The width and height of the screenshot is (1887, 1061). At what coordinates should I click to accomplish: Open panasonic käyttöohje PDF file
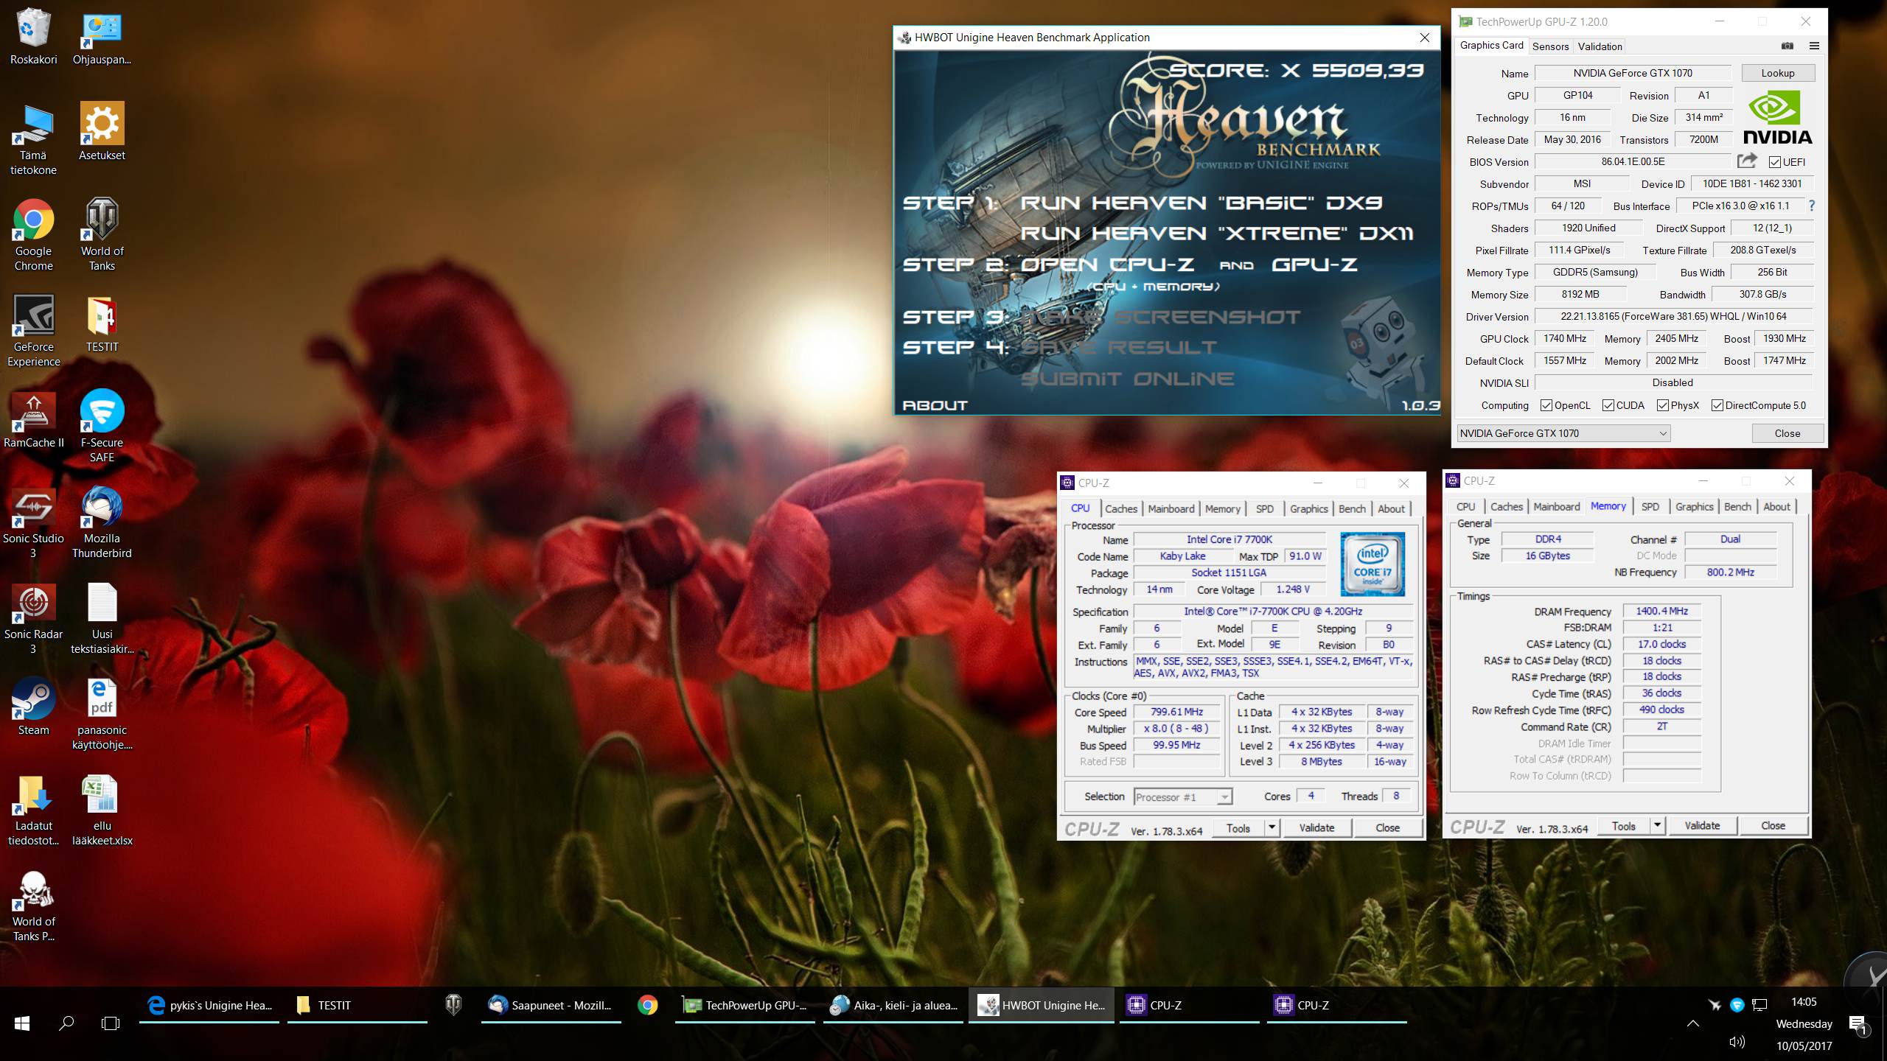tap(102, 715)
